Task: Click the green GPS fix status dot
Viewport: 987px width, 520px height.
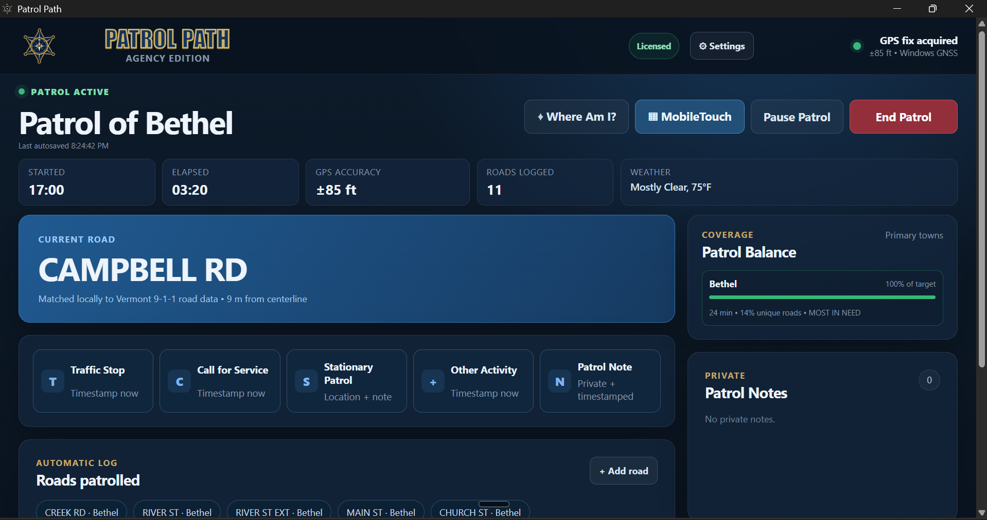Action: [x=857, y=46]
